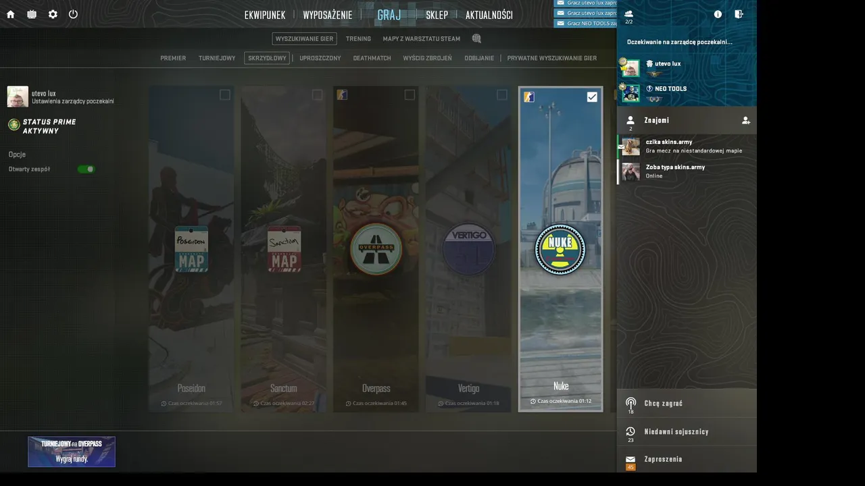Open Niedawni sojusznicy list
The height and width of the screenshot is (486, 865).
pyautogui.click(x=687, y=431)
